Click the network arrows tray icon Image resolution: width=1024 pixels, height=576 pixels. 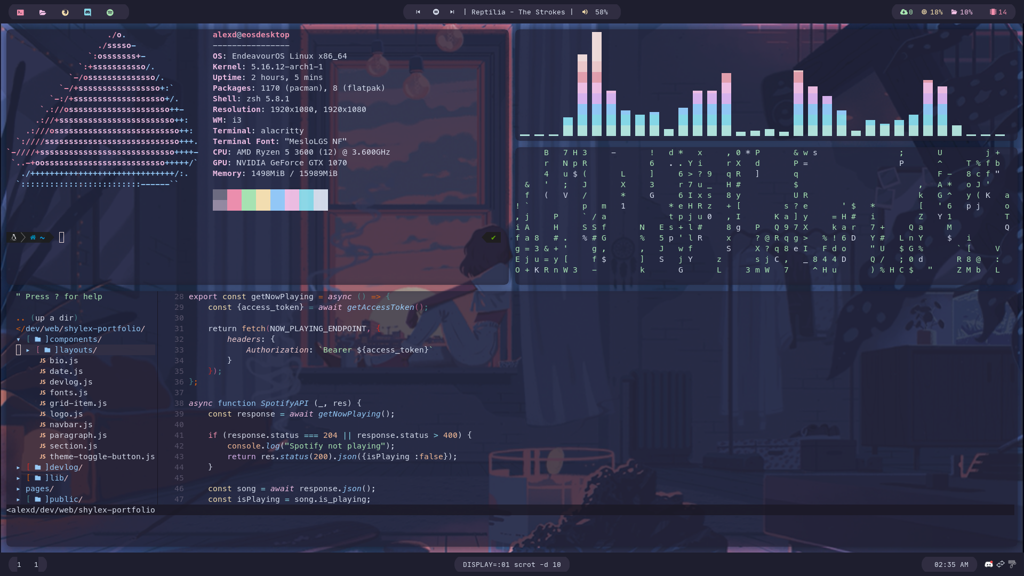tap(1000, 564)
